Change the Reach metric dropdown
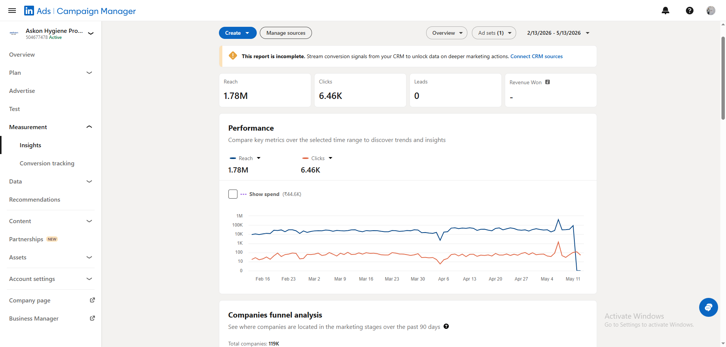 pos(259,158)
